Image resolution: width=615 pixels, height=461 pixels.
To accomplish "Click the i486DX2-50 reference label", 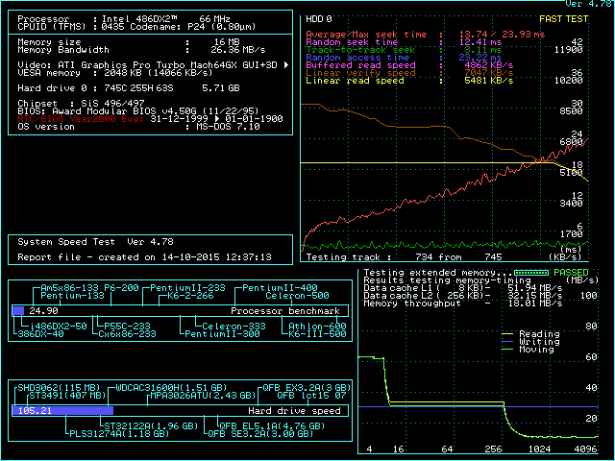I will (59, 327).
